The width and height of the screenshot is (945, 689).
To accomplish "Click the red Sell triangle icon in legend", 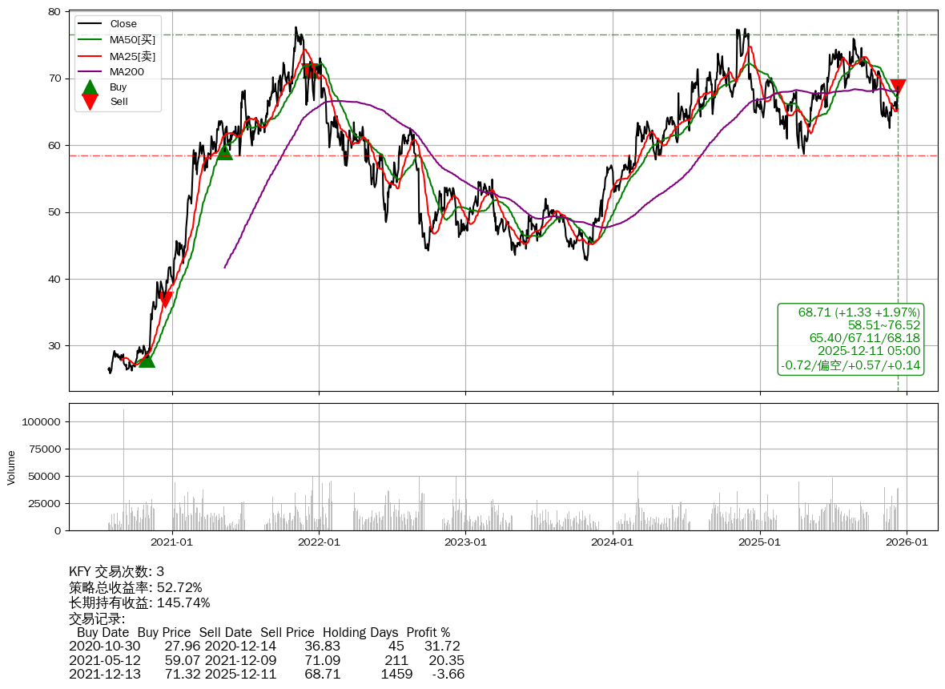I will click(90, 102).
